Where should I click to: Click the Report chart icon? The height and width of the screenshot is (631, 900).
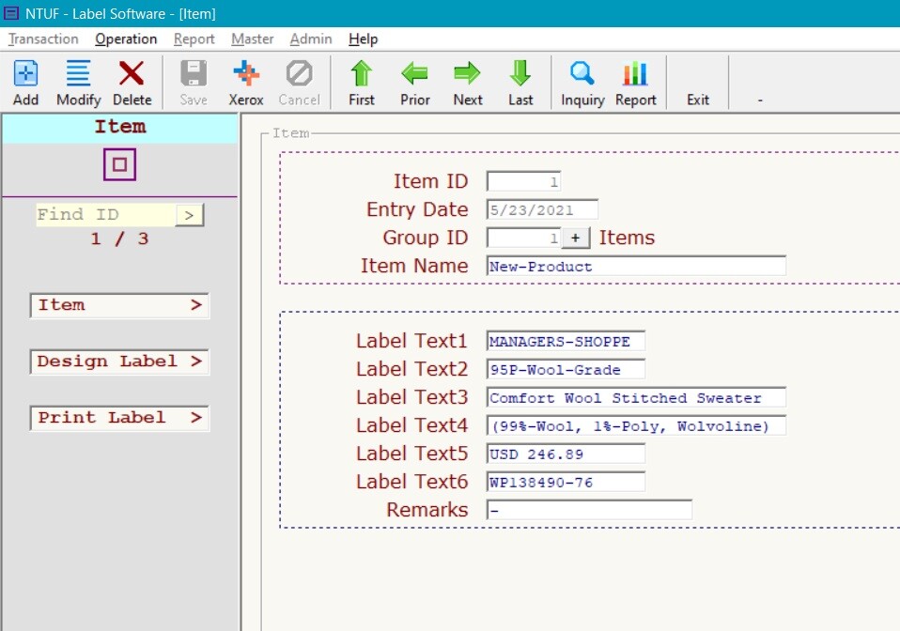click(x=635, y=80)
